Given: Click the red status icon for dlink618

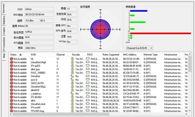Looking at the screenshot, I should click(11, 90).
